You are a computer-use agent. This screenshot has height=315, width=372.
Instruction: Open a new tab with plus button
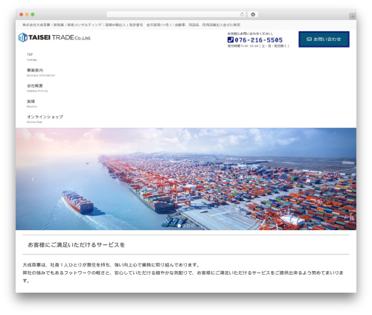(x=353, y=16)
